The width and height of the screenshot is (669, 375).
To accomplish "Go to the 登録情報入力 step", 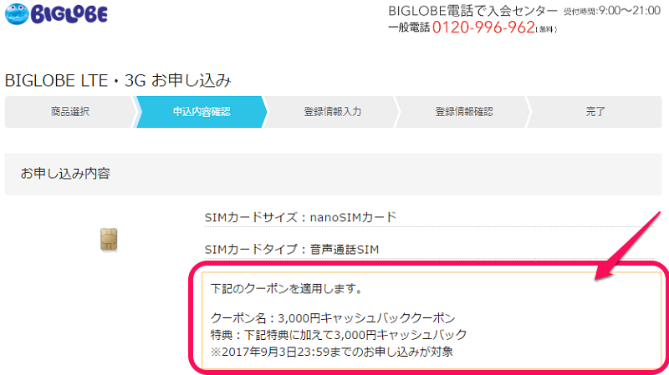I will [332, 112].
